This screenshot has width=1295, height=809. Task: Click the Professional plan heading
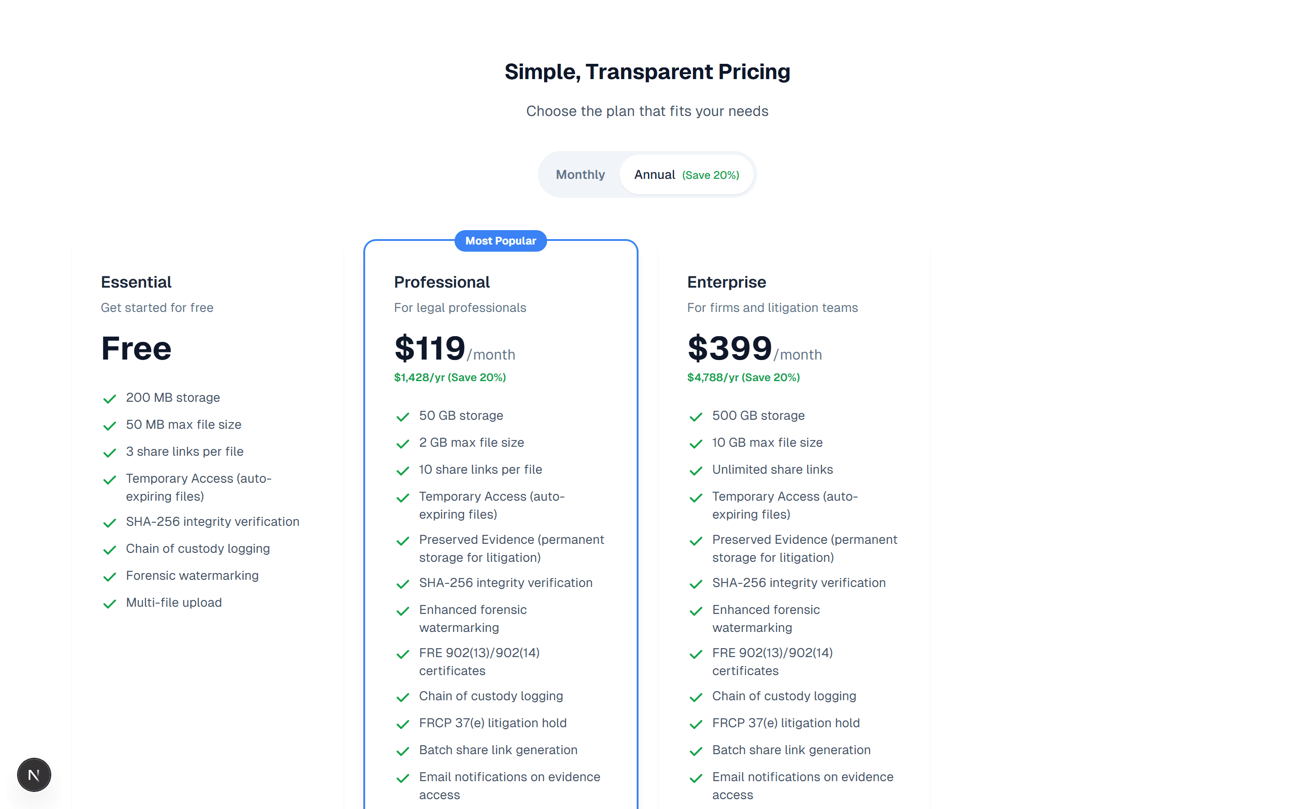[442, 282]
